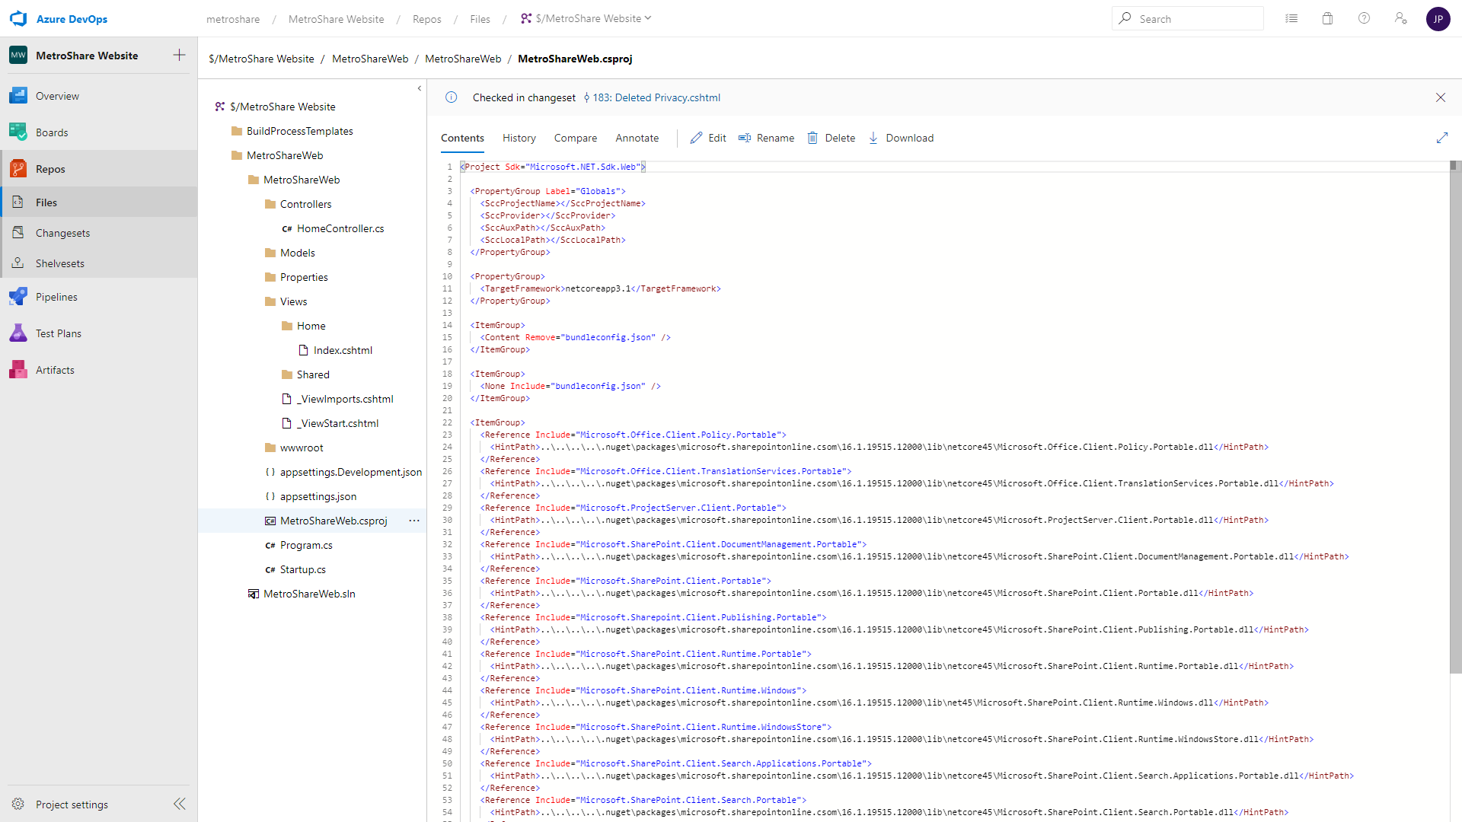
Task: Open _ViewImports.cshtml file
Action: point(344,399)
